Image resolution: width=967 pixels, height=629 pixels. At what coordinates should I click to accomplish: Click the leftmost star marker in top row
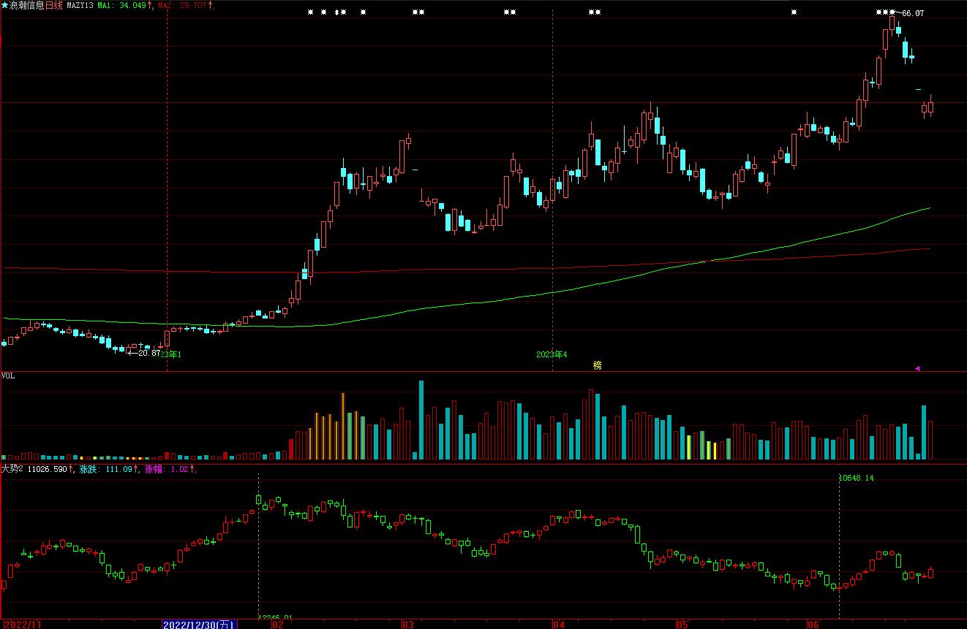[310, 12]
